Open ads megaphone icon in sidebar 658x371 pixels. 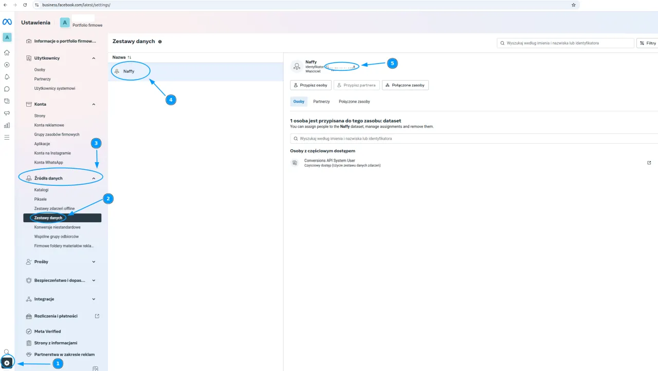7,113
